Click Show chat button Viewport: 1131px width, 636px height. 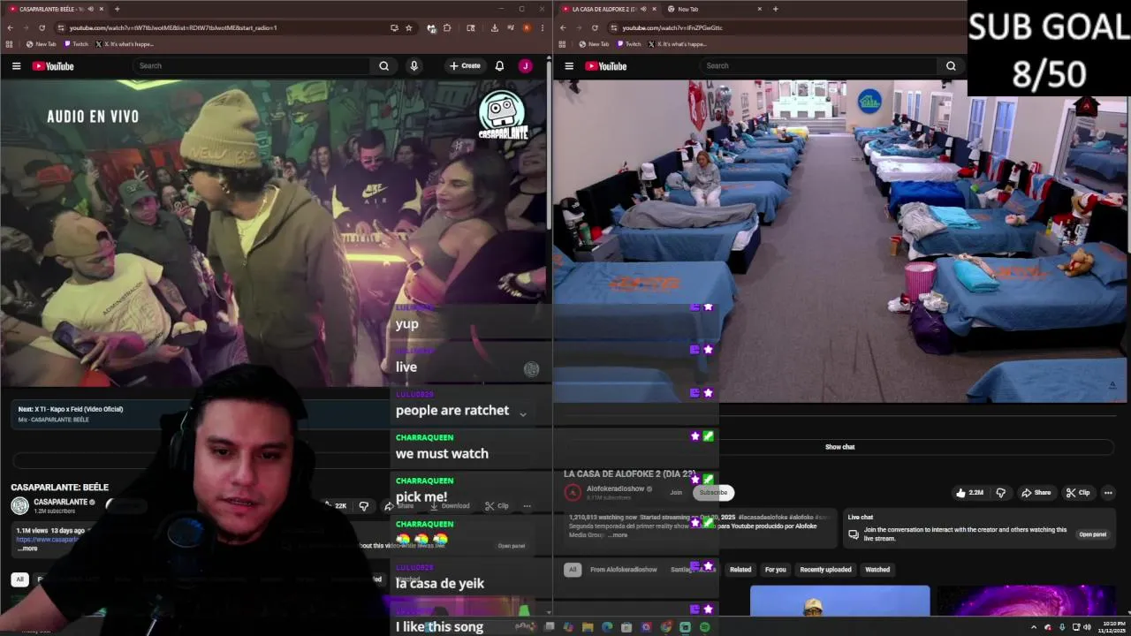839,447
